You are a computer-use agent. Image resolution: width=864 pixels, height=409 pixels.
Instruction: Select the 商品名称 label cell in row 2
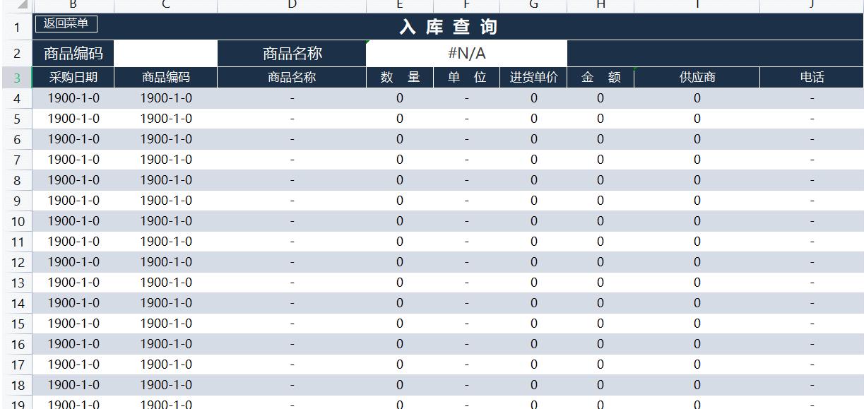[x=292, y=52]
